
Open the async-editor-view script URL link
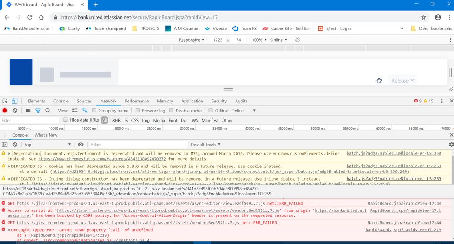pos(141,204)
